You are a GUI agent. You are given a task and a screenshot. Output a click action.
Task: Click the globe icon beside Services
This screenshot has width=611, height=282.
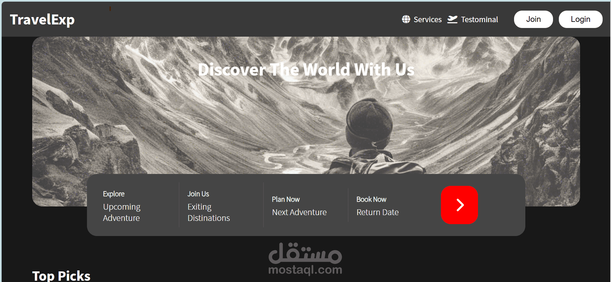point(406,19)
